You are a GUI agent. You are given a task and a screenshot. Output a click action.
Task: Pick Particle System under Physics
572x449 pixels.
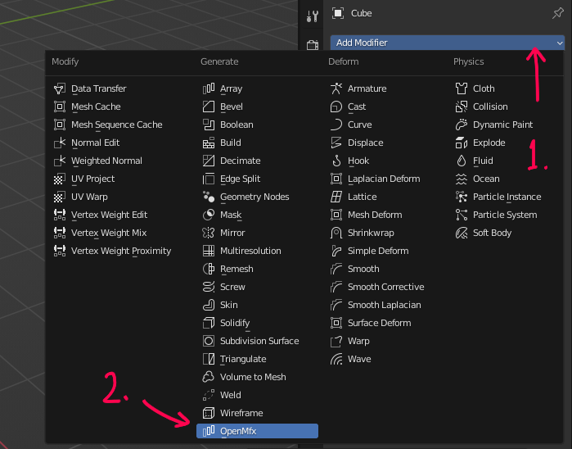pyautogui.click(x=504, y=215)
